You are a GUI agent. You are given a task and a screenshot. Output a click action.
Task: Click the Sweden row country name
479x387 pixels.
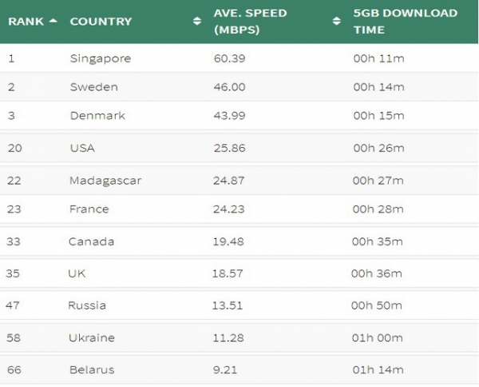click(93, 87)
